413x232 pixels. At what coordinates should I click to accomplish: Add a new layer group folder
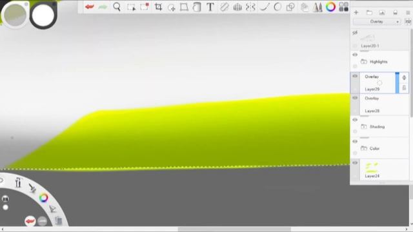[369, 12]
